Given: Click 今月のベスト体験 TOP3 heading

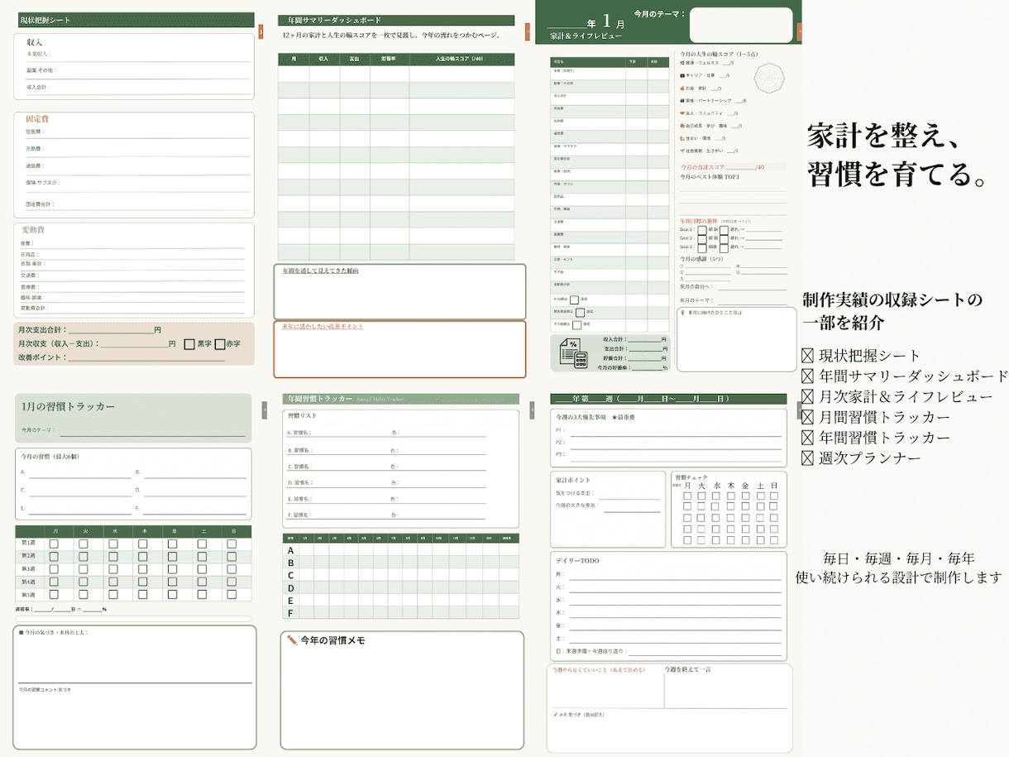Looking at the screenshot, I should click(709, 177).
